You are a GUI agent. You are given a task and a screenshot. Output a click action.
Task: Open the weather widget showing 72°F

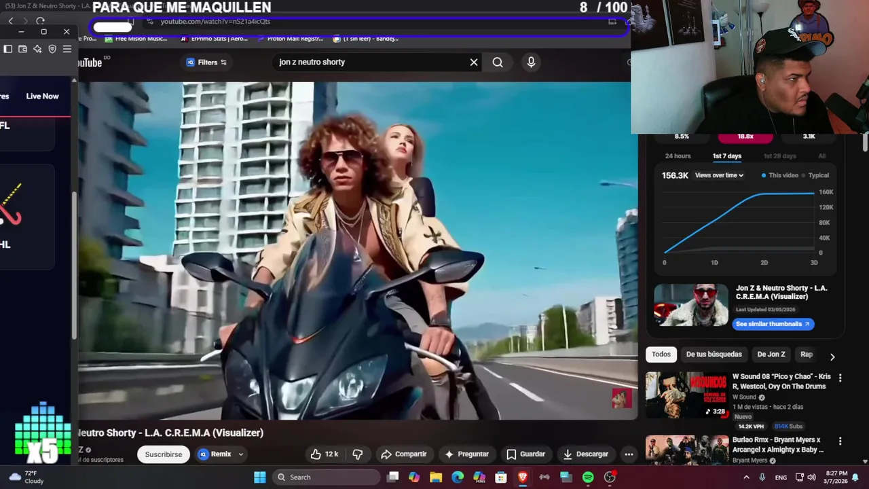pyautogui.click(x=26, y=477)
